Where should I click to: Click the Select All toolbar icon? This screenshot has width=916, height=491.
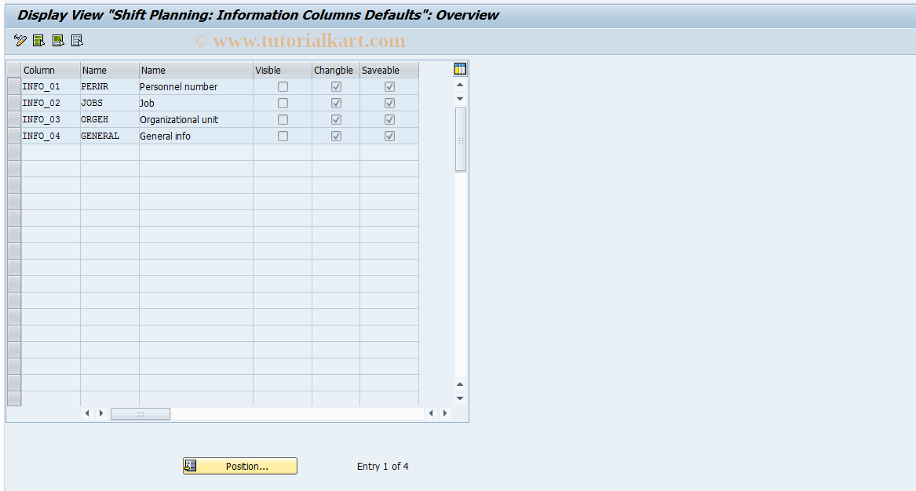click(x=39, y=40)
